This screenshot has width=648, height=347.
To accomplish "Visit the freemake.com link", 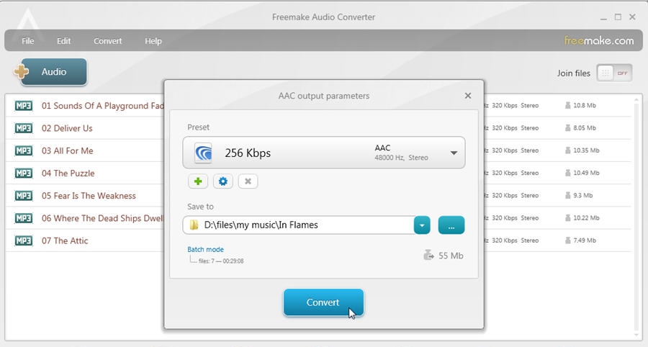I will 599,40.
